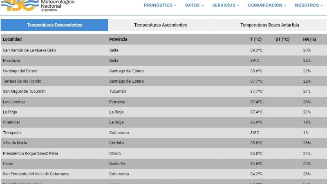Click Presidencia Roque Sáenz Peña locality

(x=30, y=153)
